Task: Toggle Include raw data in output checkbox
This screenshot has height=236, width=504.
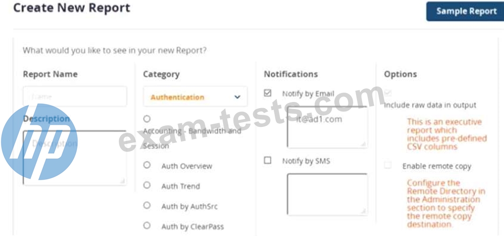Action: click(x=388, y=93)
